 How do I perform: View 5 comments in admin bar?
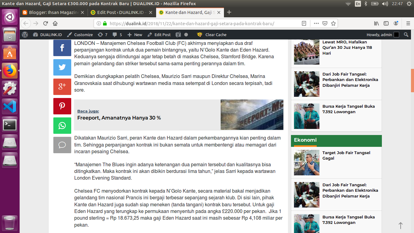point(117,35)
